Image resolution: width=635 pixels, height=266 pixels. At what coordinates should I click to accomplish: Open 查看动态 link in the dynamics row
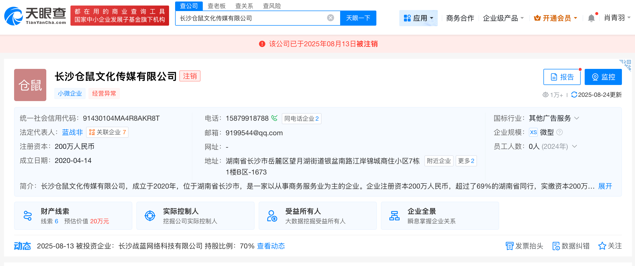click(271, 246)
